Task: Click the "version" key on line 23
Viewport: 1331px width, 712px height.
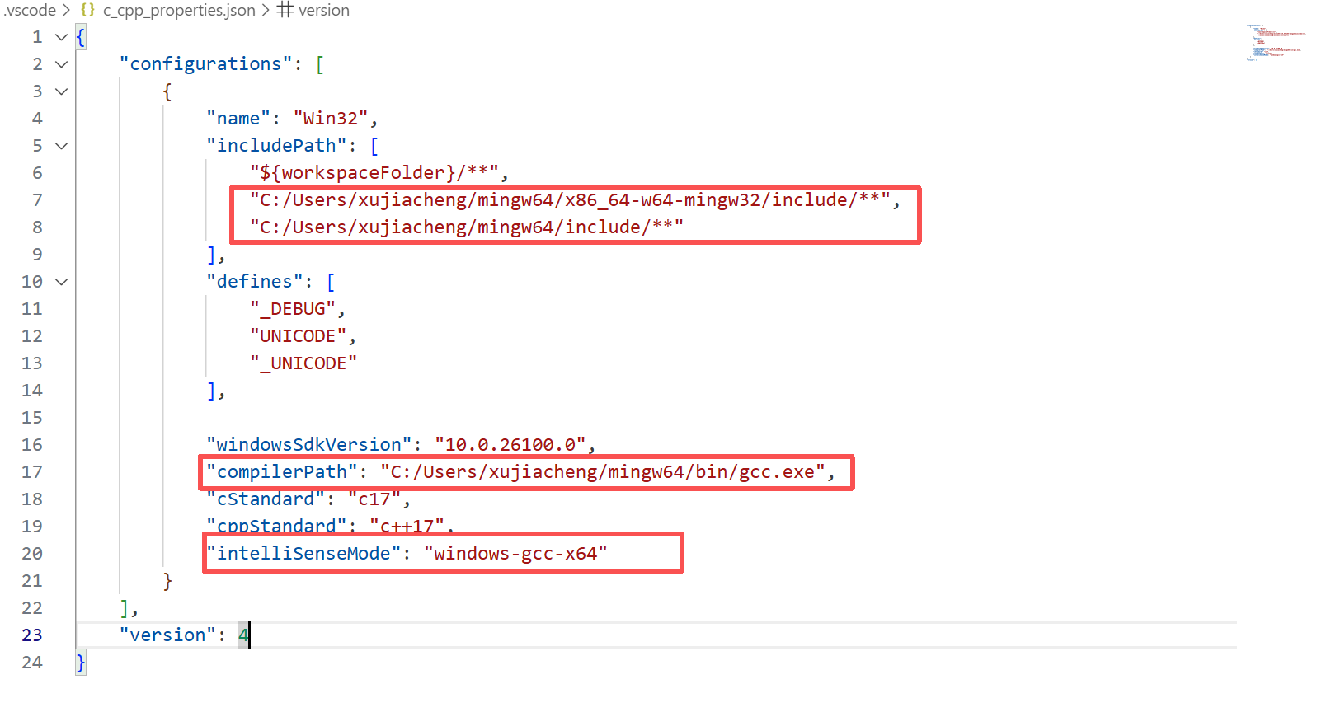Action: [167, 635]
